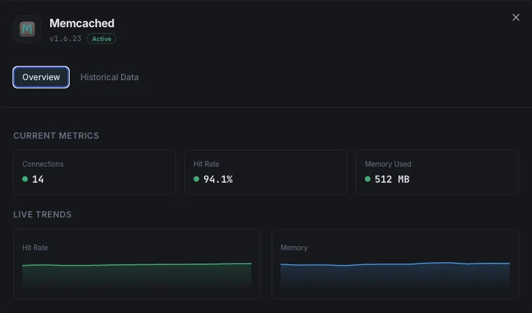Viewport: 532px width, 313px height.
Task: Click the Hit Rate metric card
Action: (266, 172)
